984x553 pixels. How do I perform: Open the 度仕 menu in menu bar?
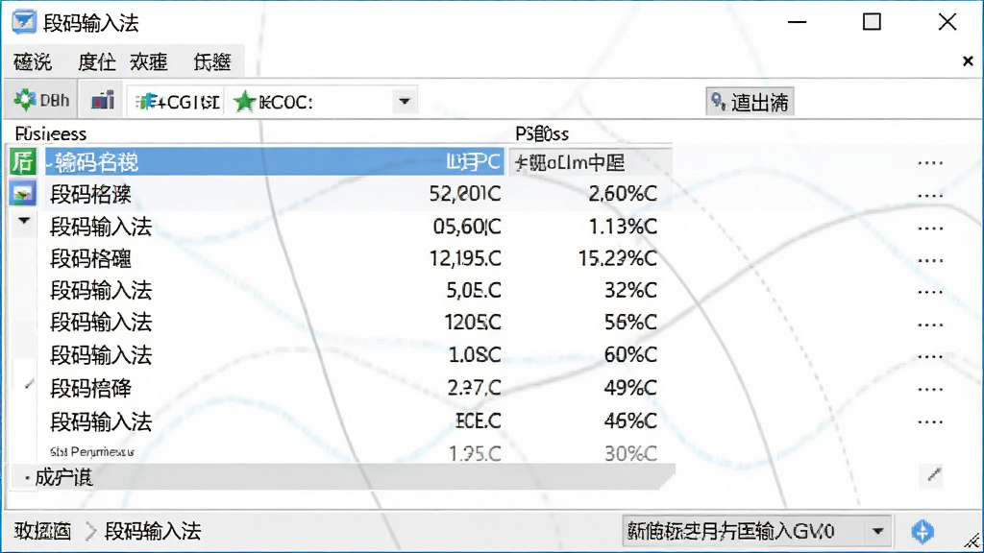[97, 62]
